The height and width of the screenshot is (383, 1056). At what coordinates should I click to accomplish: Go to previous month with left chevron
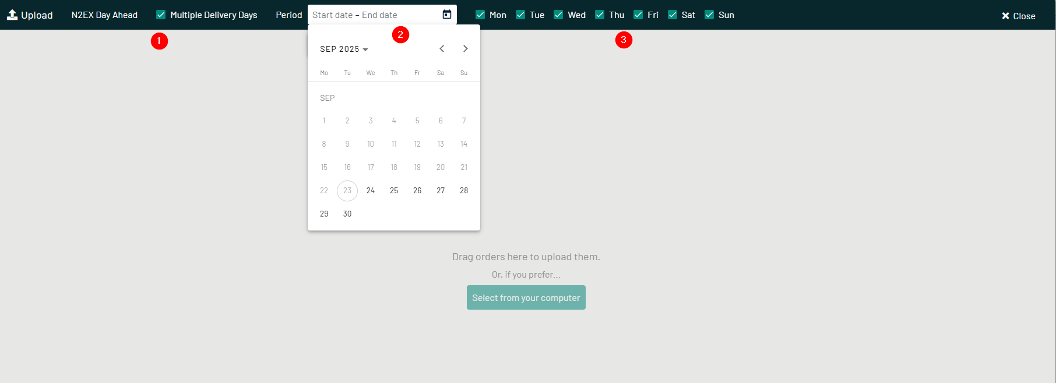point(442,49)
